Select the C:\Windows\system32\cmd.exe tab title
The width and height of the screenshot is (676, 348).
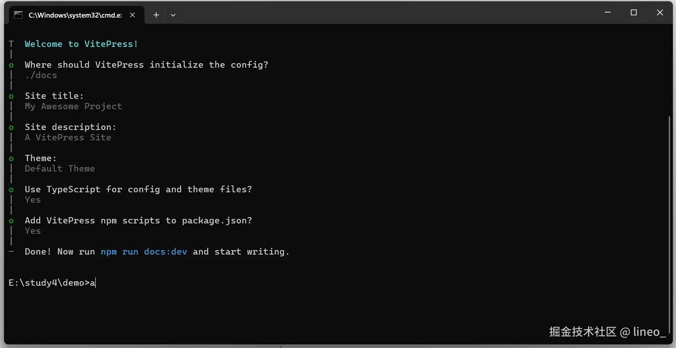point(75,15)
